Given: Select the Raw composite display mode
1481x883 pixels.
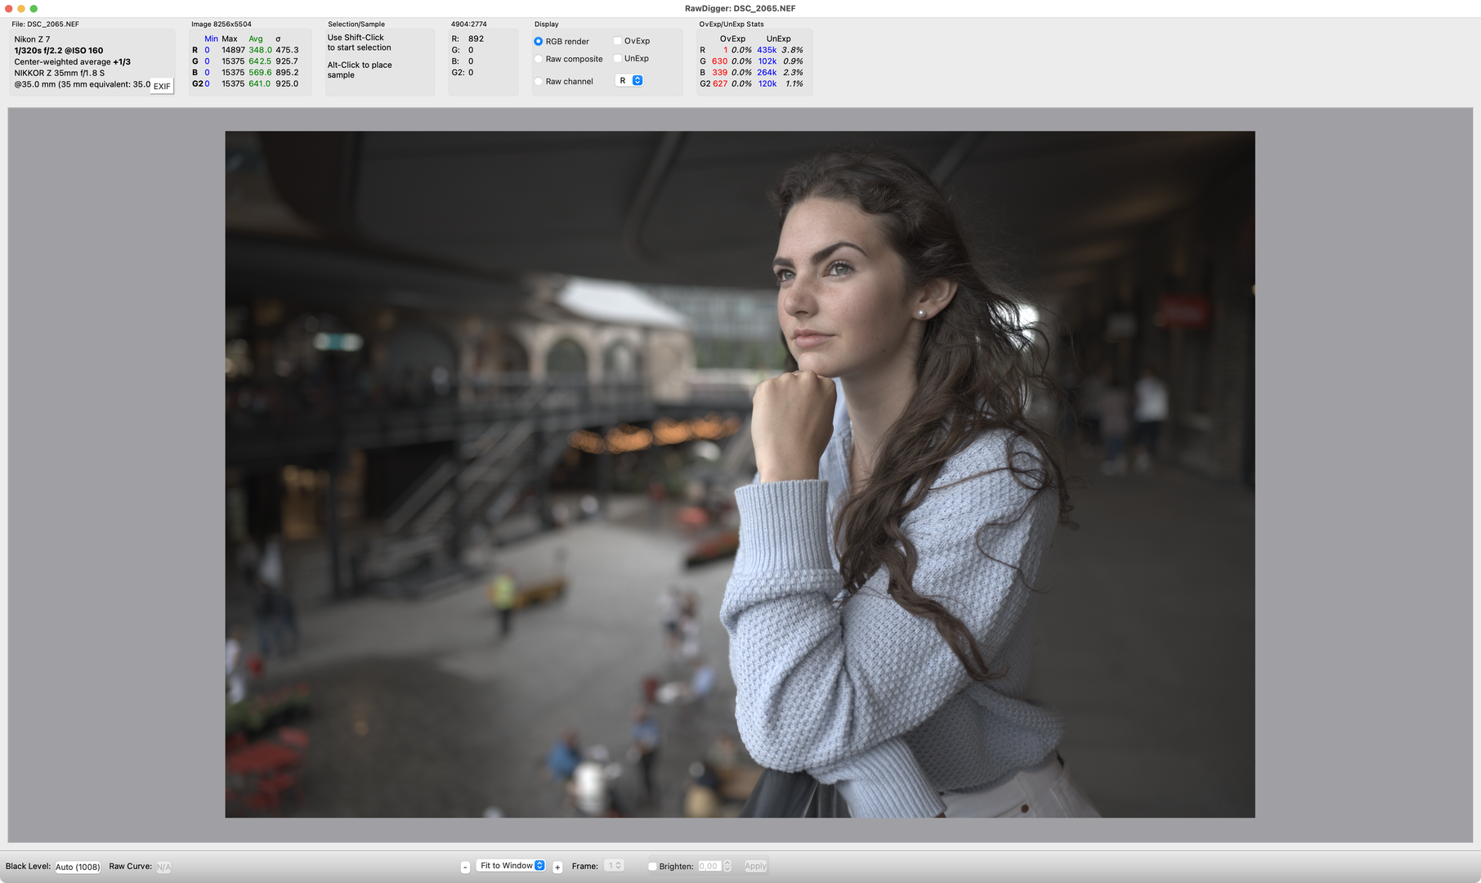Looking at the screenshot, I should tap(538, 59).
